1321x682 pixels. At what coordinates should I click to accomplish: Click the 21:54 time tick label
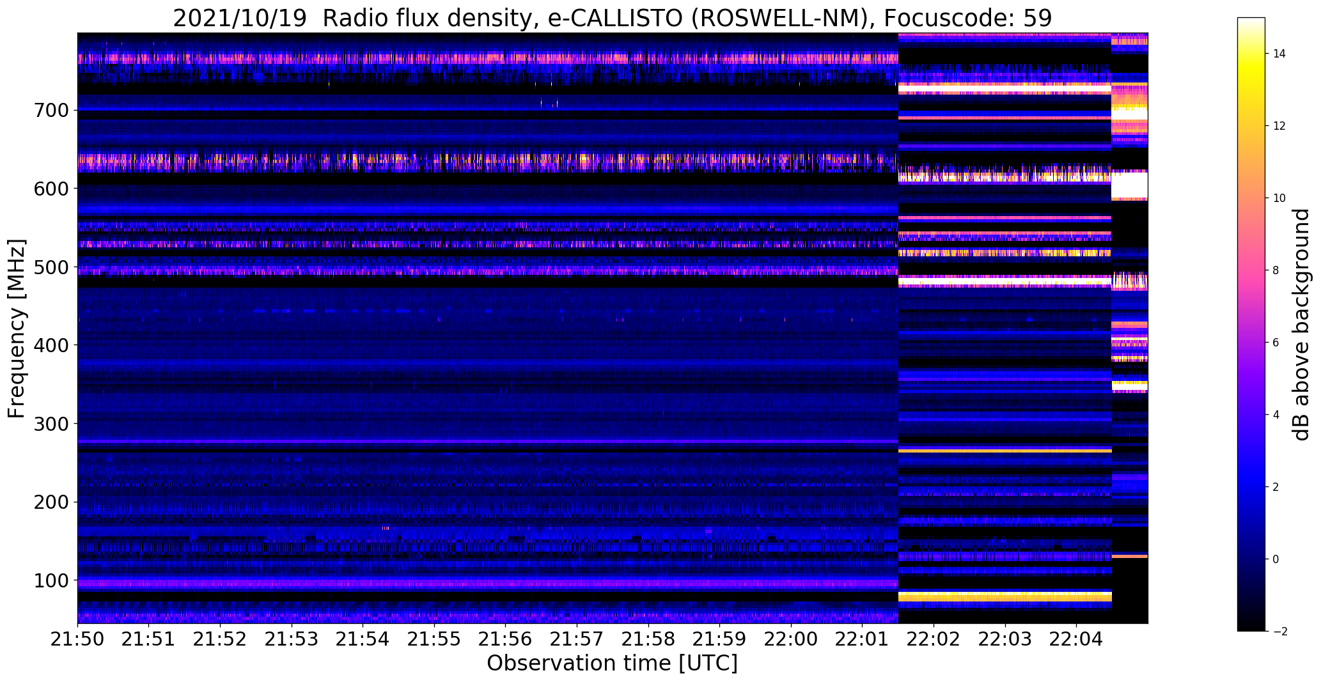tap(363, 639)
